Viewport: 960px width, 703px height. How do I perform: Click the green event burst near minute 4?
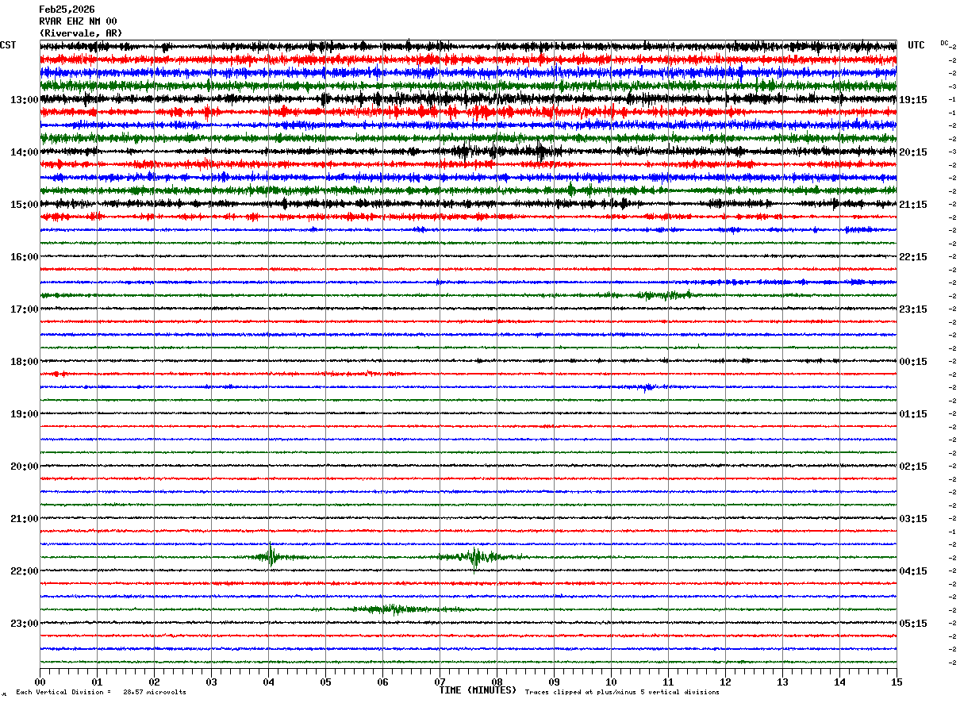coord(272,555)
